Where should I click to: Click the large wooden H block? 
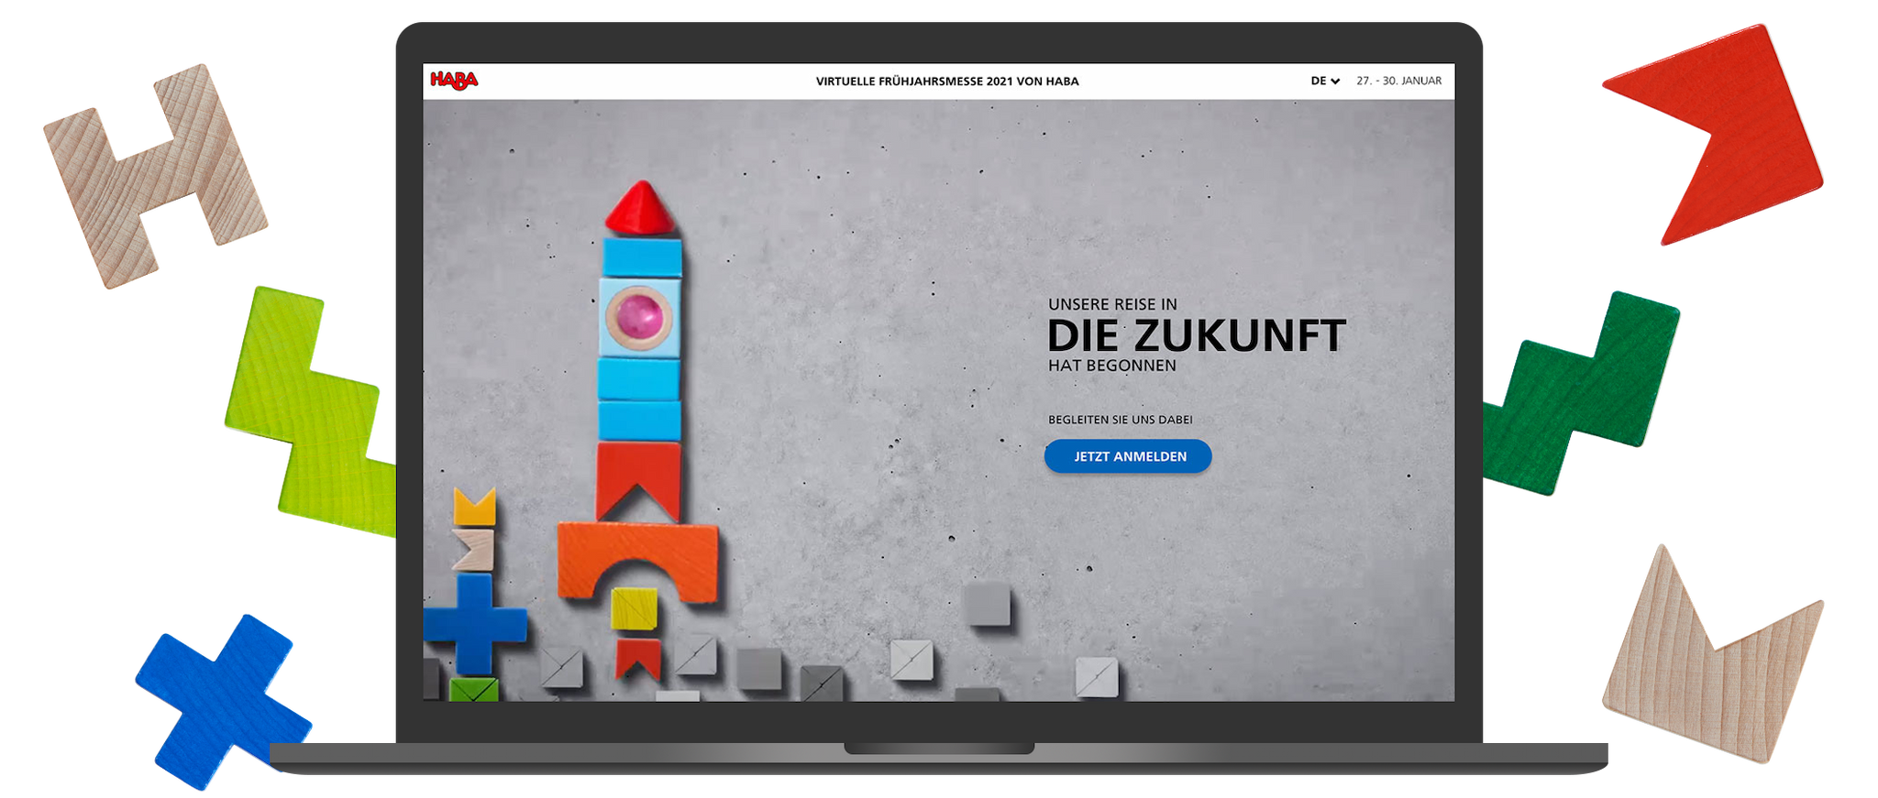[x=156, y=174]
